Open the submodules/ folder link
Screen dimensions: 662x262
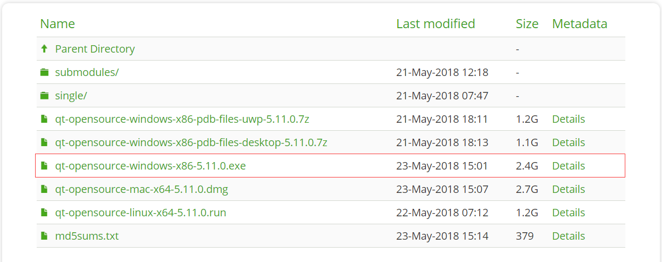87,72
